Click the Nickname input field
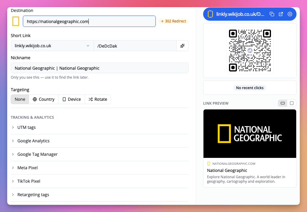The height and width of the screenshot is (212, 307). coord(100,68)
